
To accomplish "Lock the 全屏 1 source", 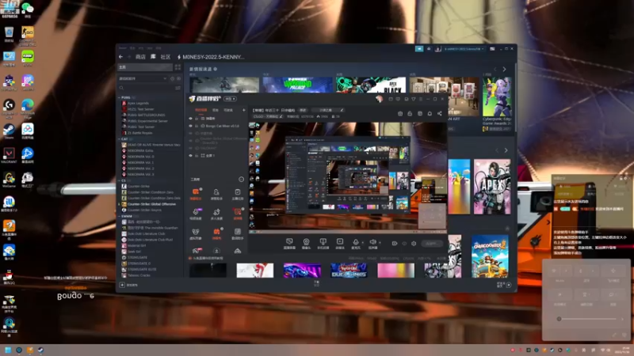I will [197, 155].
